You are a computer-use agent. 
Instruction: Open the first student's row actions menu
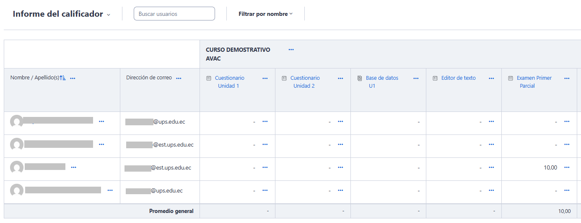click(101, 122)
